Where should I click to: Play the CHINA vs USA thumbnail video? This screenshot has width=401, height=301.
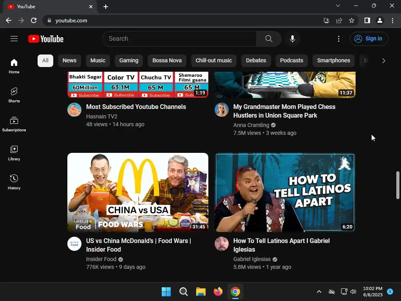(x=138, y=192)
